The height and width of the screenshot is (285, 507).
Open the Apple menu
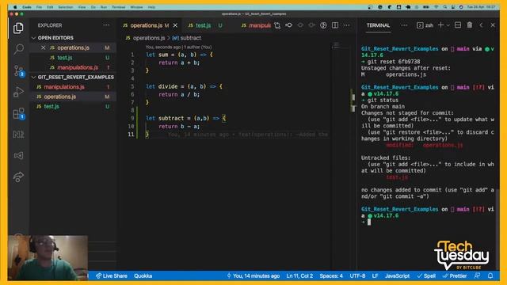pos(15,7)
